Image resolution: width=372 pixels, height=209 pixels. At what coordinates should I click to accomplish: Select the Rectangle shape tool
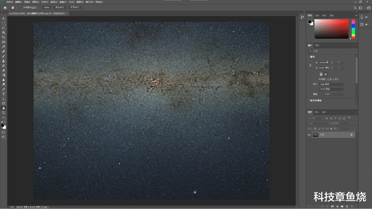coord(4,103)
